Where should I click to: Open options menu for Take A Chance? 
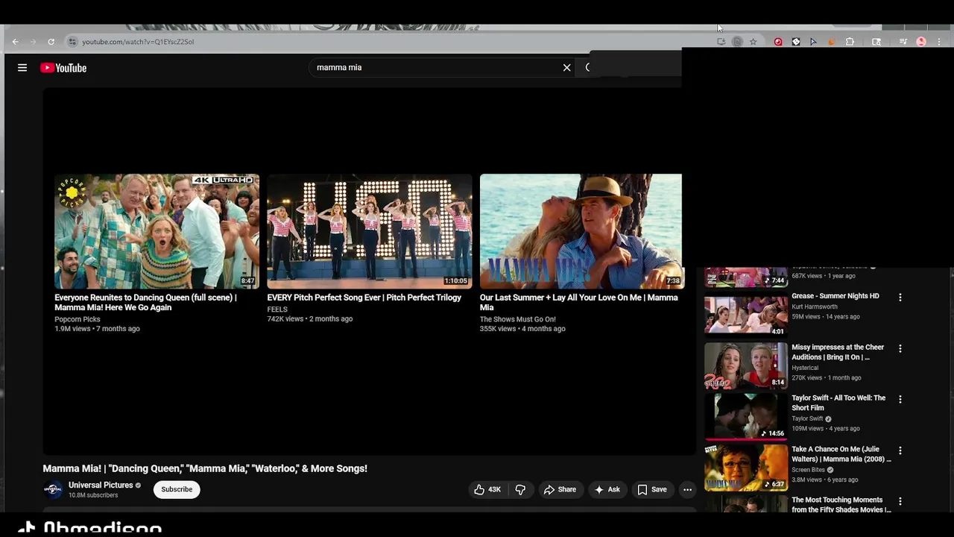pyautogui.click(x=900, y=450)
